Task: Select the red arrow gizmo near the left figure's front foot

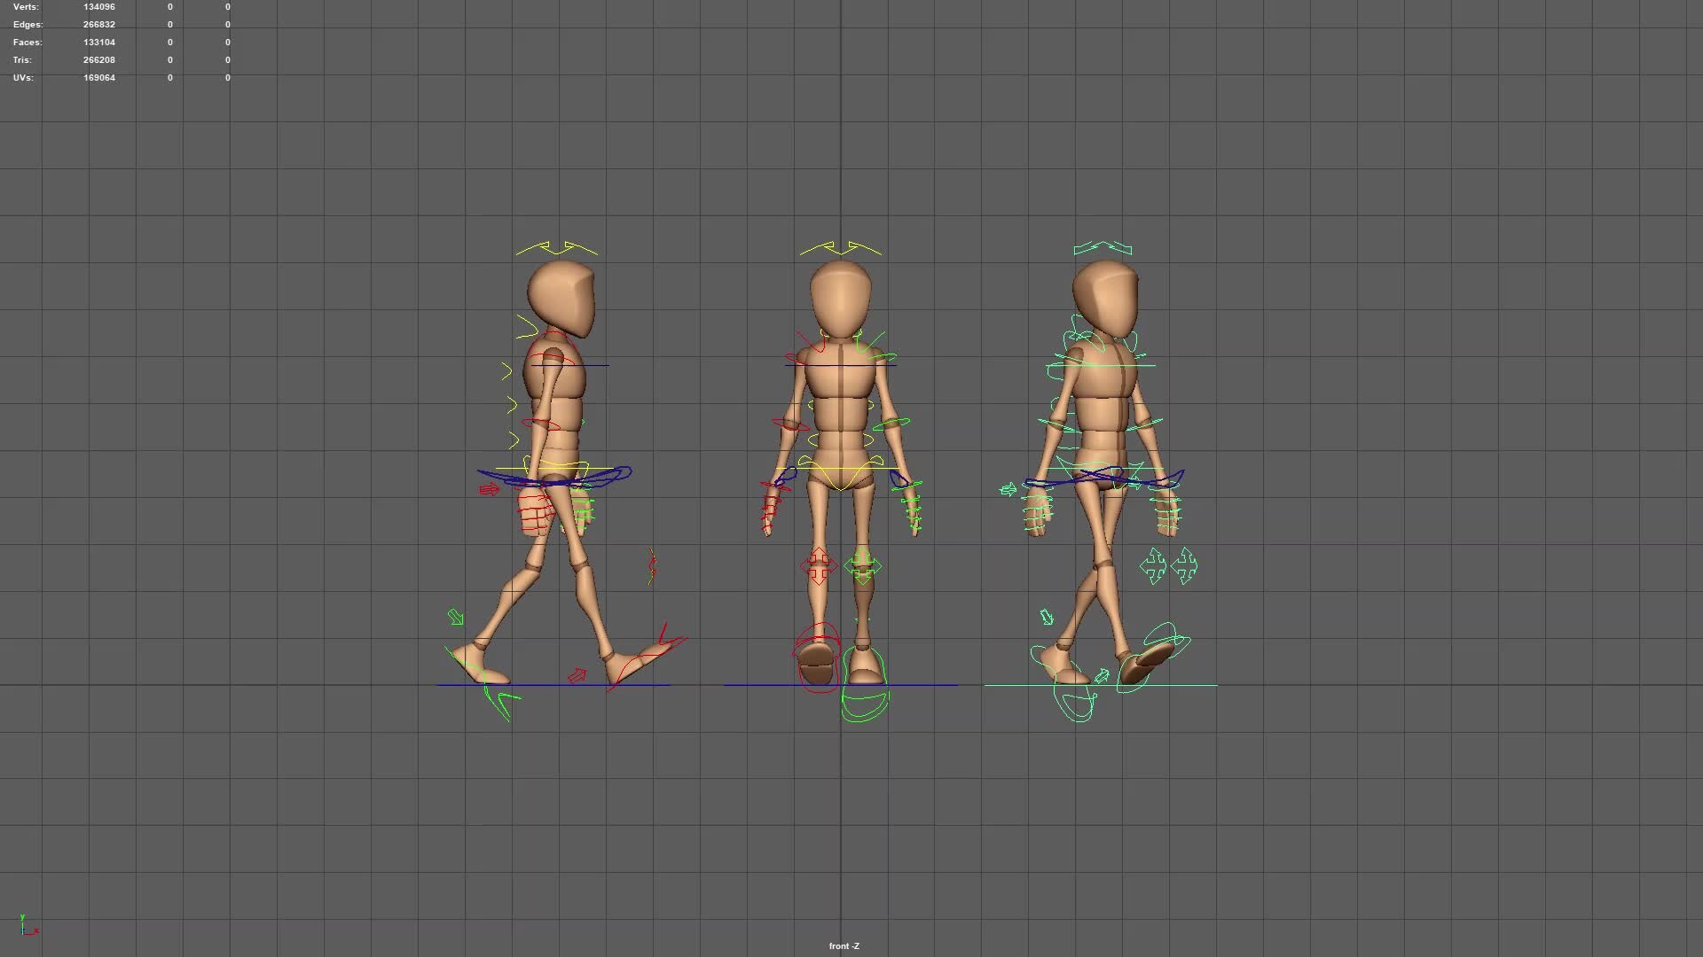Action: click(577, 674)
